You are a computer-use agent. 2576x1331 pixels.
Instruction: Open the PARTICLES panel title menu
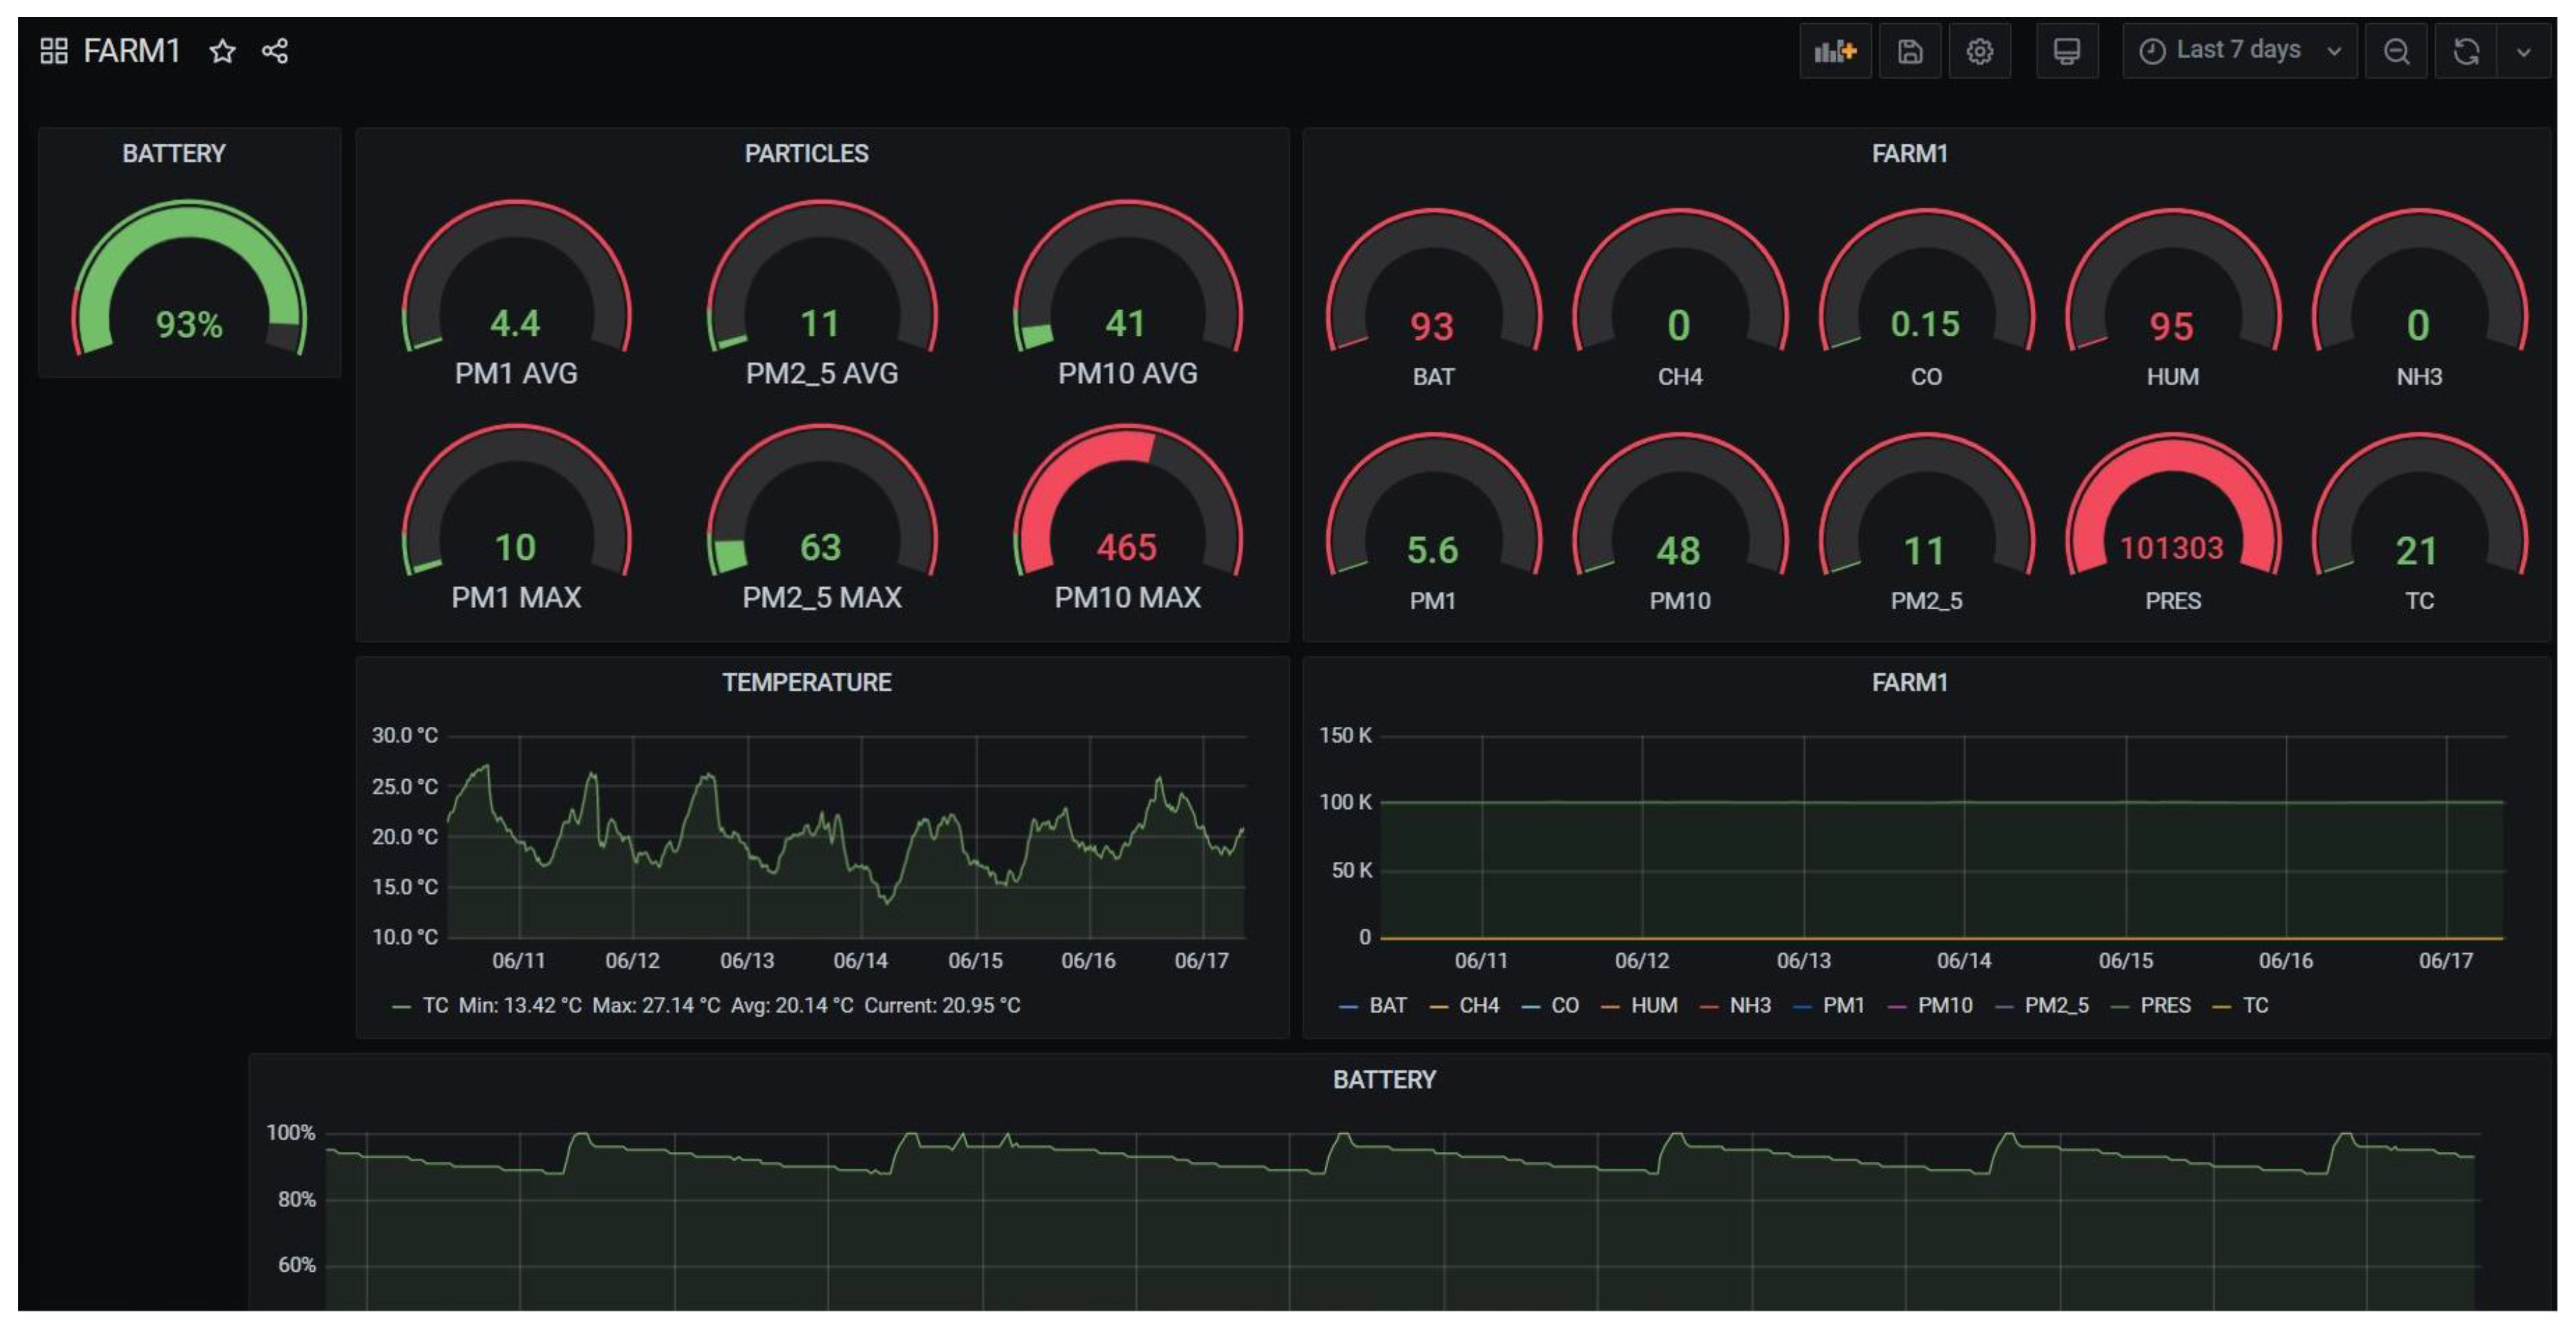coord(806,153)
